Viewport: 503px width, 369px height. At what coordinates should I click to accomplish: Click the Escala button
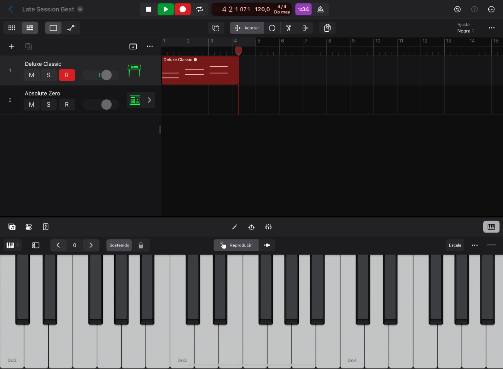455,245
